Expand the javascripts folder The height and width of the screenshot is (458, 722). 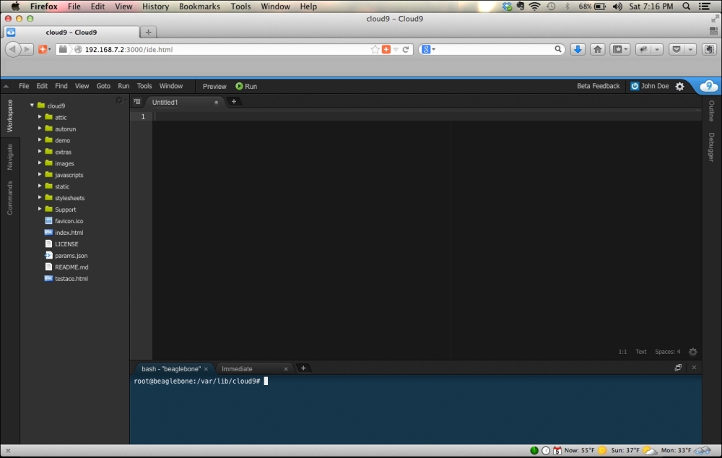(40, 175)
